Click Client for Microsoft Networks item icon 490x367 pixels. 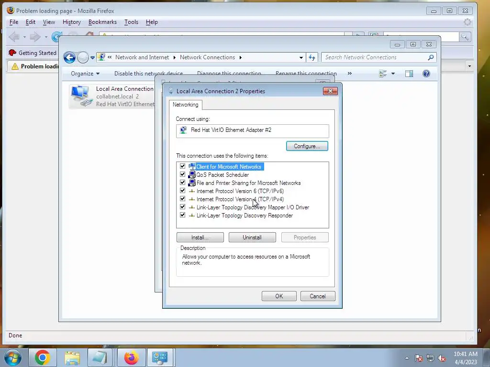point(192,166)
